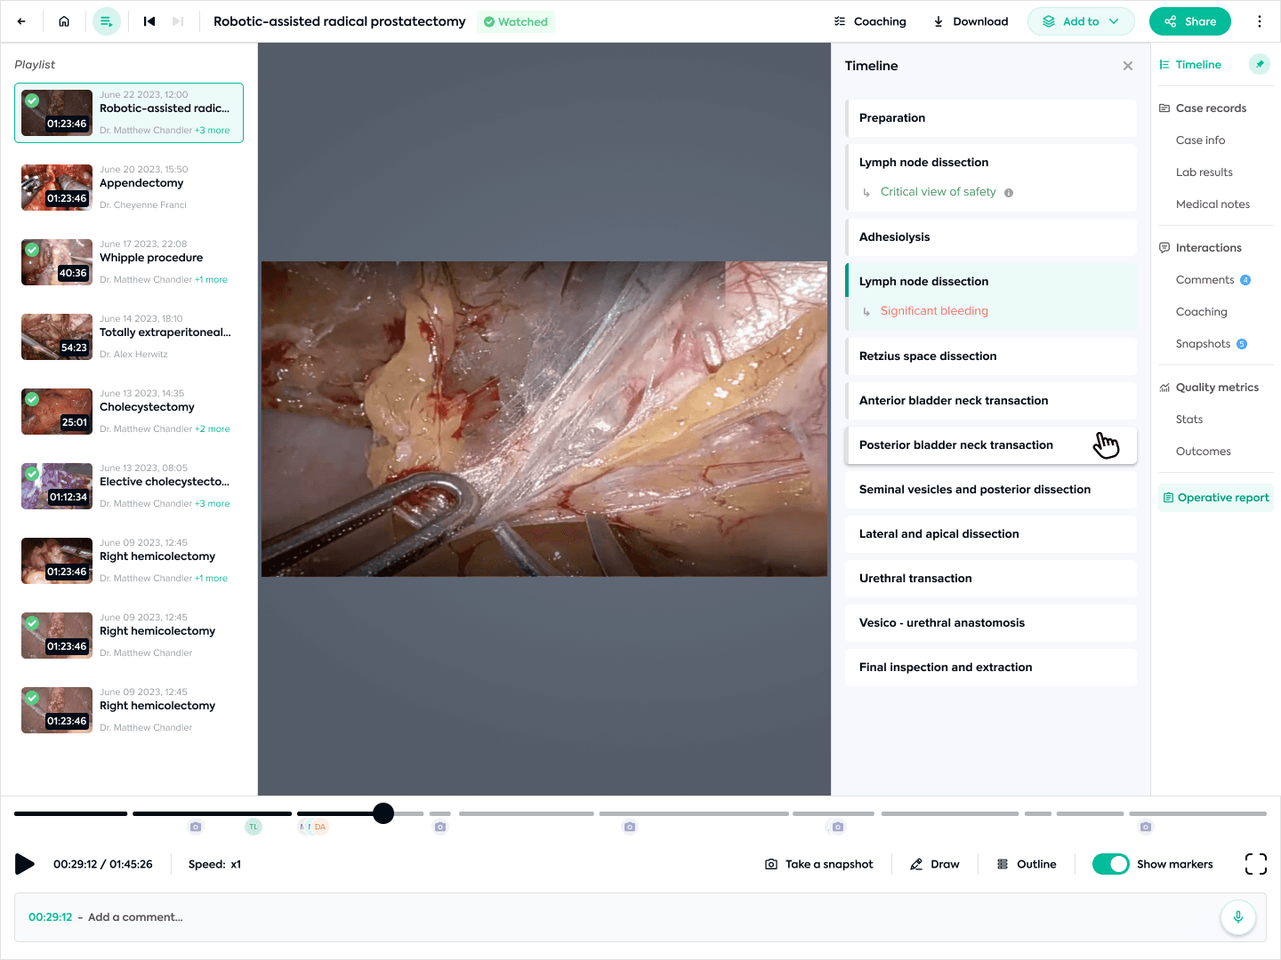Close the Timeline panel

[1128, 66]
